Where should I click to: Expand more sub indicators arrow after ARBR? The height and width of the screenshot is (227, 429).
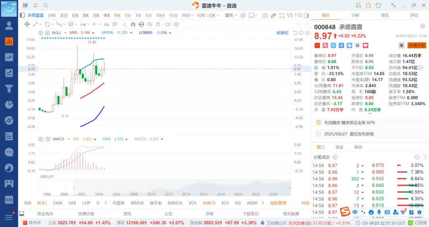click(x=263, y=203)
